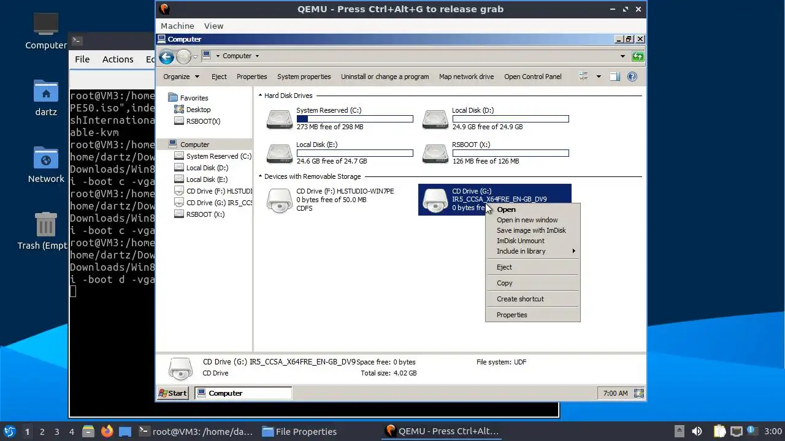Expand the Include in library submenu arrow
The height and width of the screenshot is (441, 785).
coord(574,251)
